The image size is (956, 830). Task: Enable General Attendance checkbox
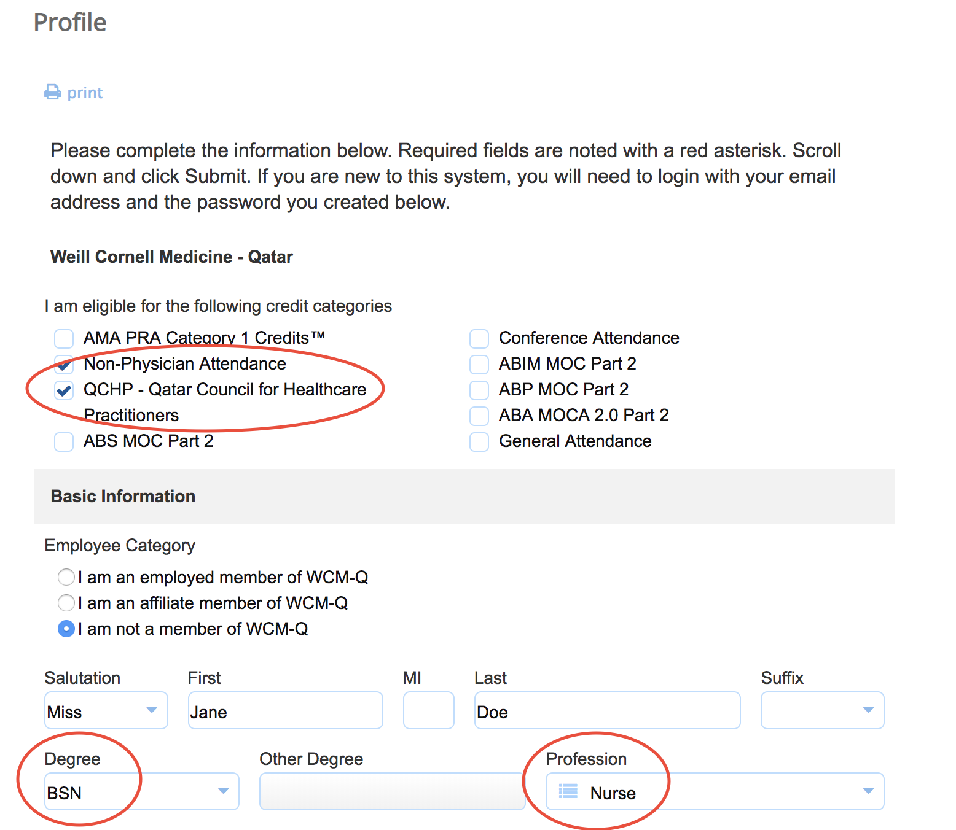(479, 441)
